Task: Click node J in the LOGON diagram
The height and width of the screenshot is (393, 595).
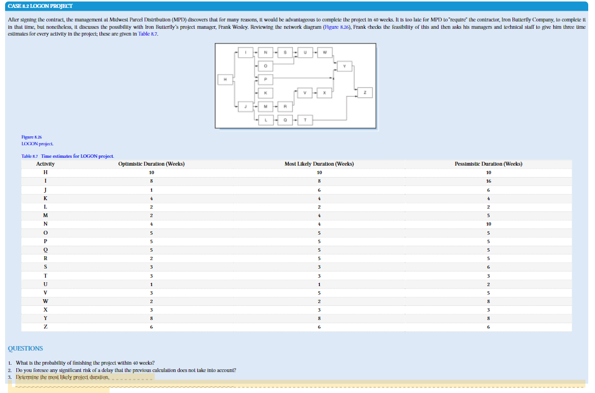Action: tap(246, 106)
